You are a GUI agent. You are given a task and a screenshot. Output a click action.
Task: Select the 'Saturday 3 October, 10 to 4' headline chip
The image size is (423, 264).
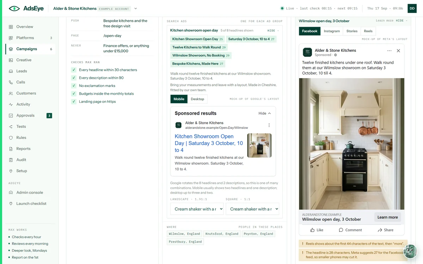click(251, 39)
